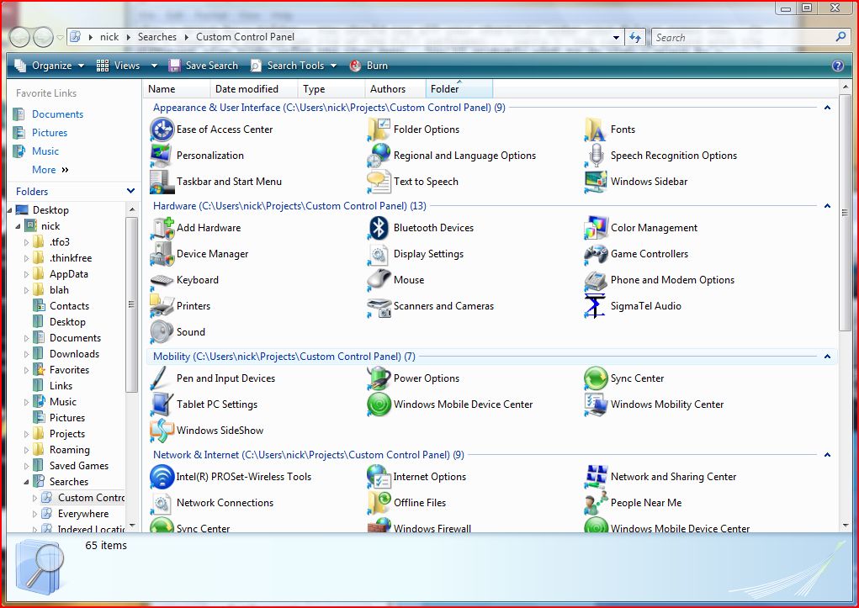Open the Ease of Access Center icon
Image resolution: width=859 pixels, height=608 pixels.
coord(162,130)
